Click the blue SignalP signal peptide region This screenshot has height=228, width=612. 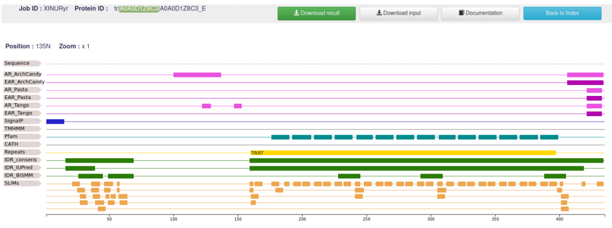(x=55, y=122)
